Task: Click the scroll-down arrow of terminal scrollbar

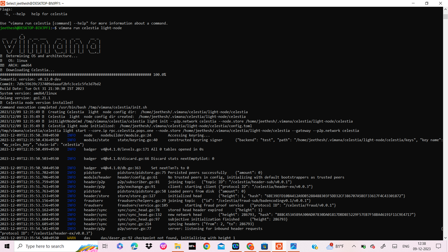Action: pos(445,237)
